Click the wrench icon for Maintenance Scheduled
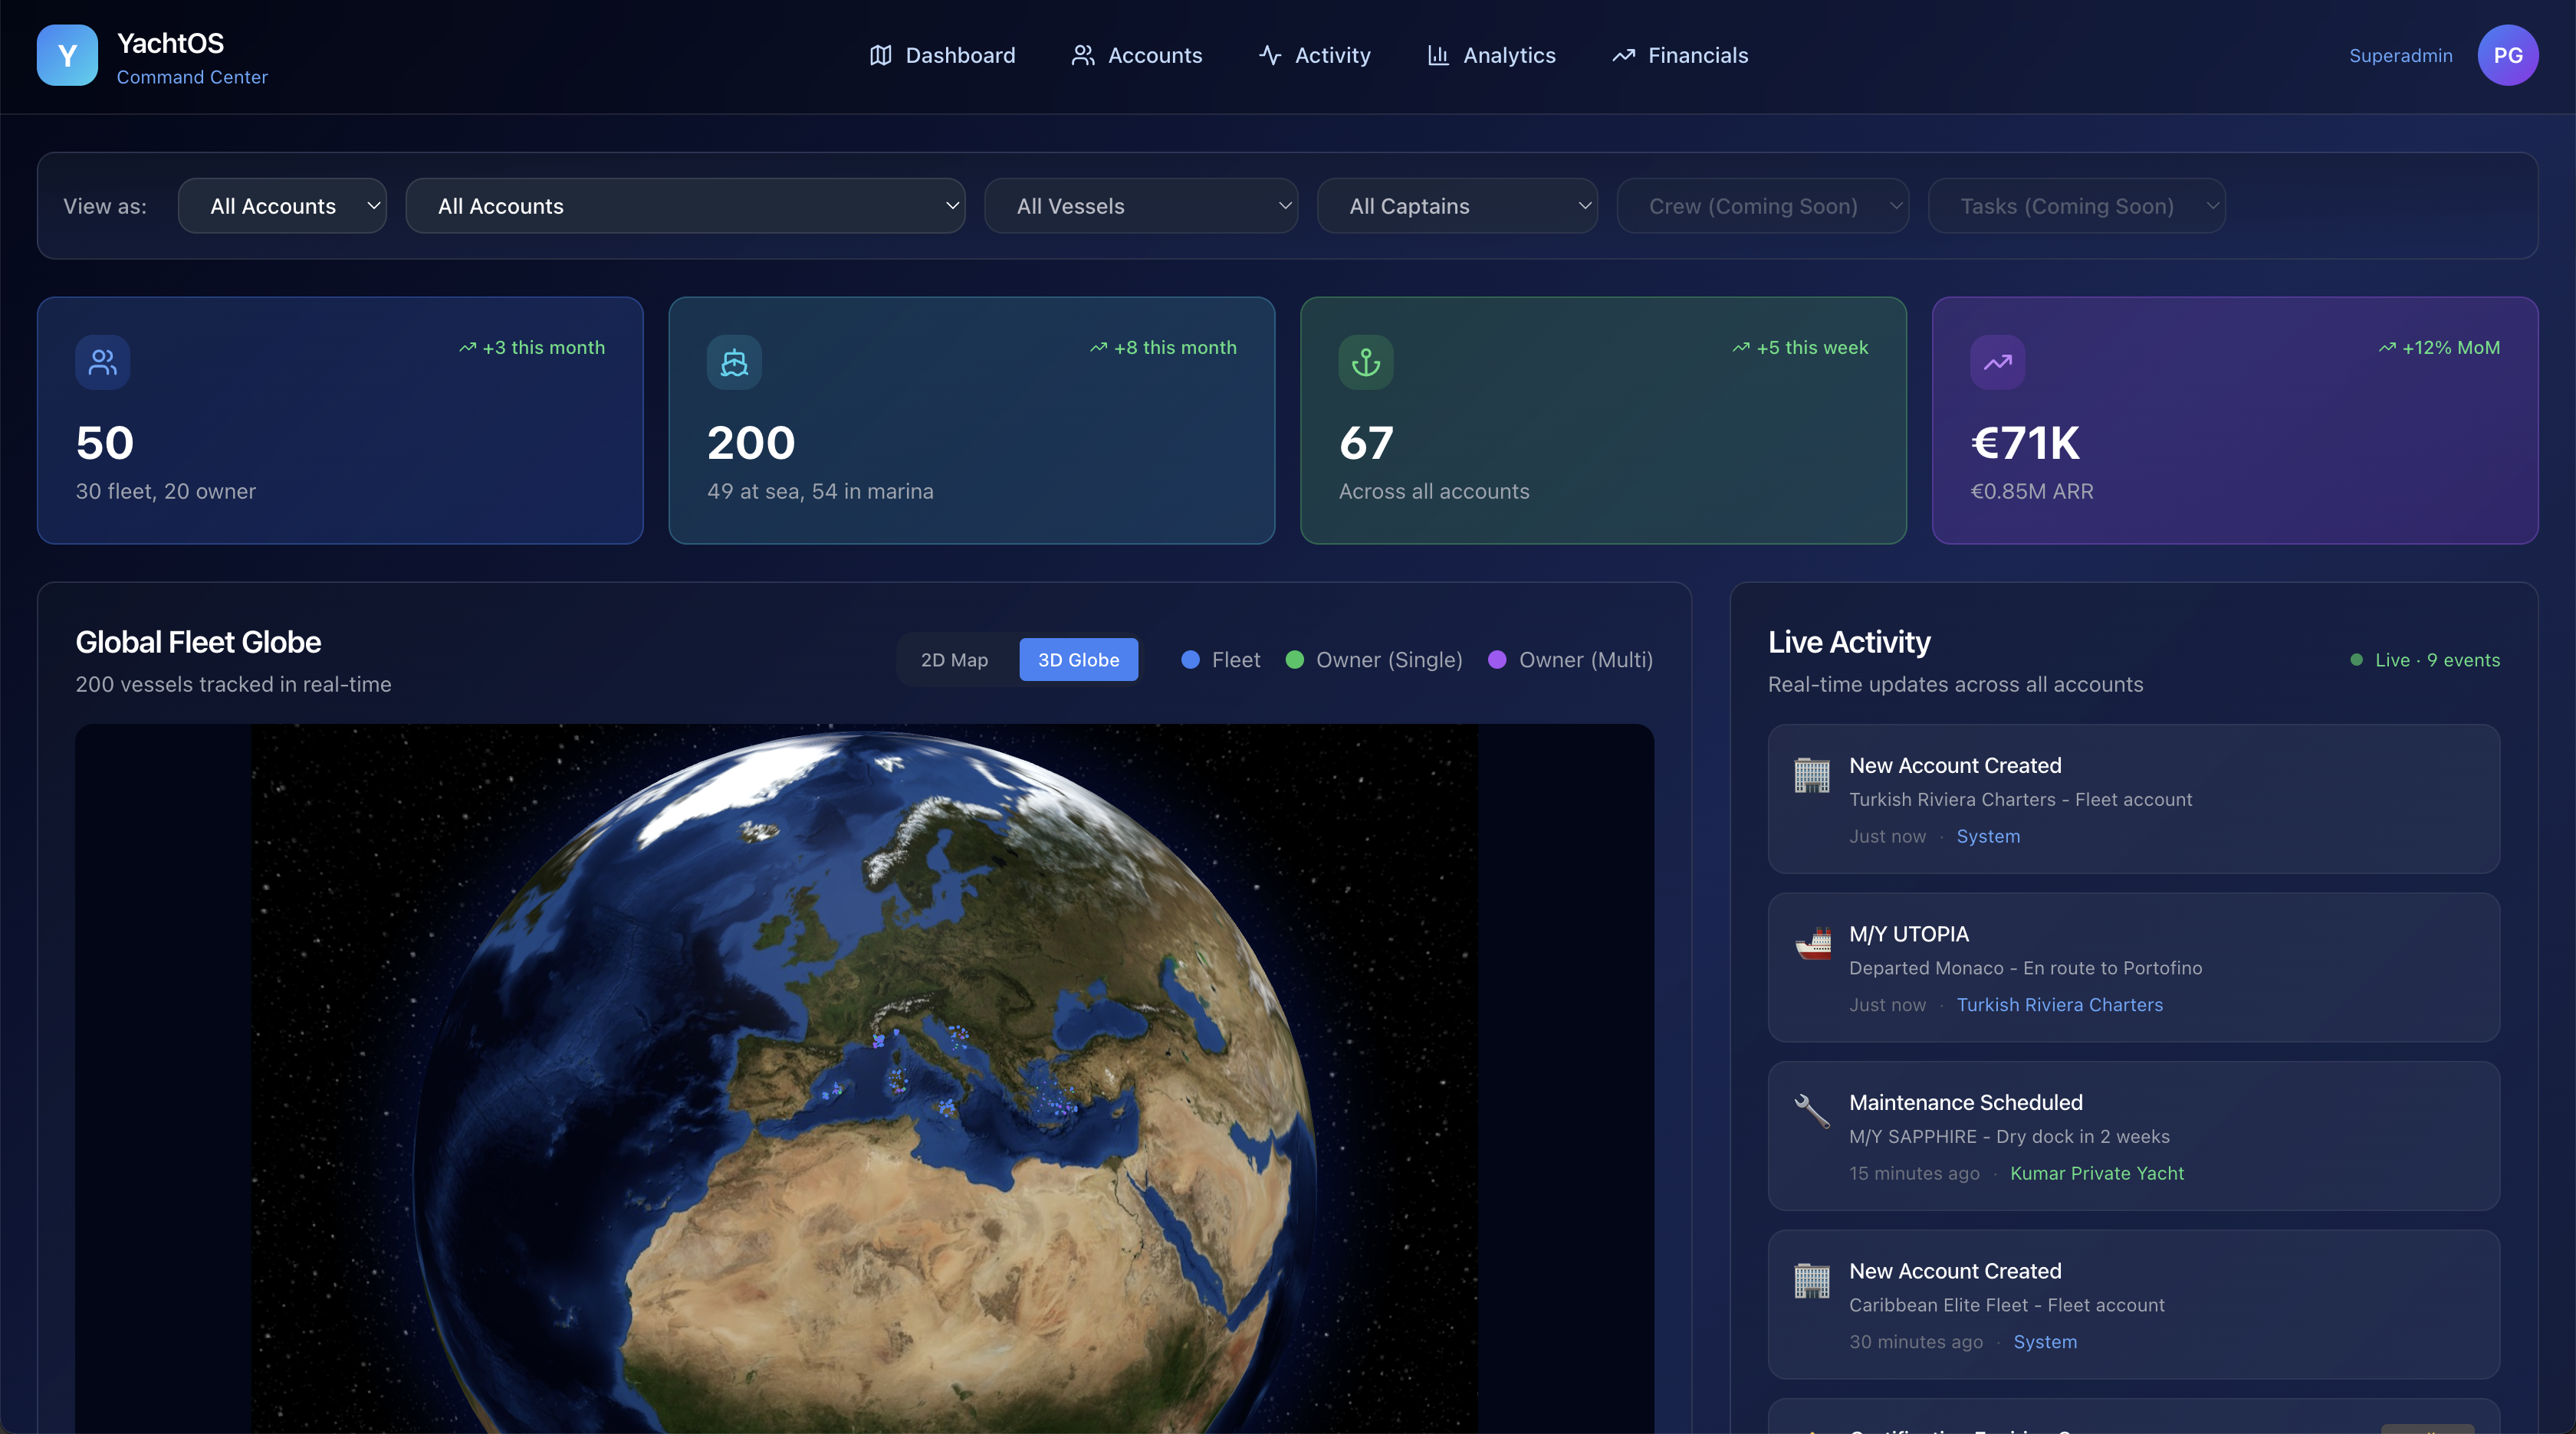Viewport: 2576px width, 1434px height. point(1811,1110)
